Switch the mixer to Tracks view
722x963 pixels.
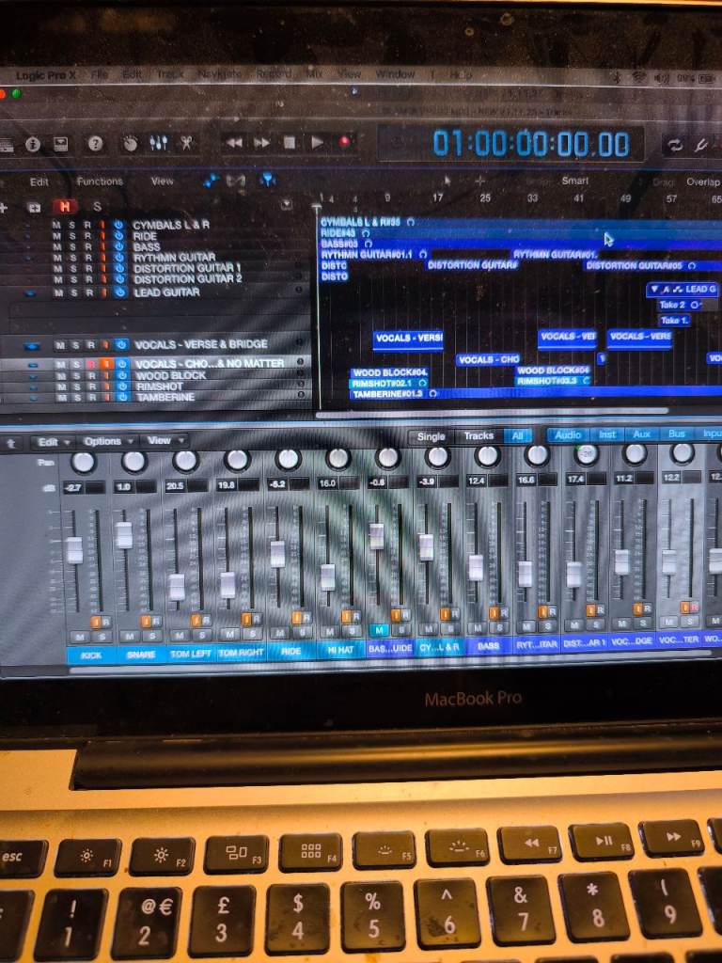(x=479, y=436)
